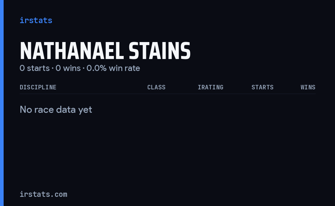The image size is (335, 206).
Task: Click the "0 wins" stat text
Action: coord(68,68)
